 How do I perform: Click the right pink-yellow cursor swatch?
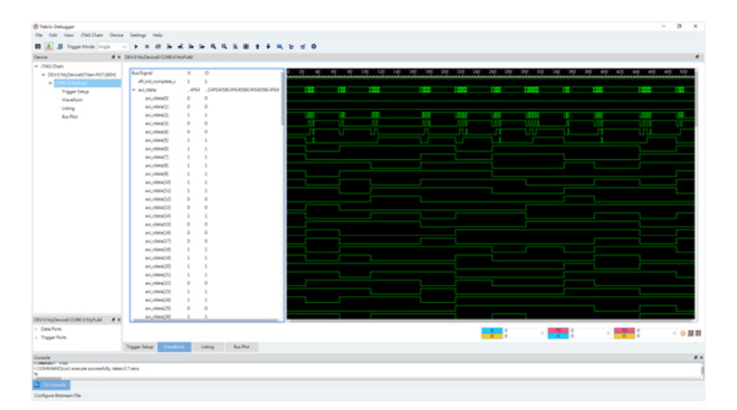624,333
